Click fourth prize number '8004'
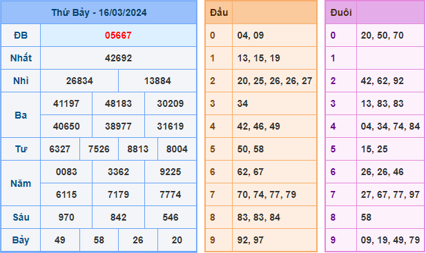The image size is (426, 253). (x=177, y=149)
